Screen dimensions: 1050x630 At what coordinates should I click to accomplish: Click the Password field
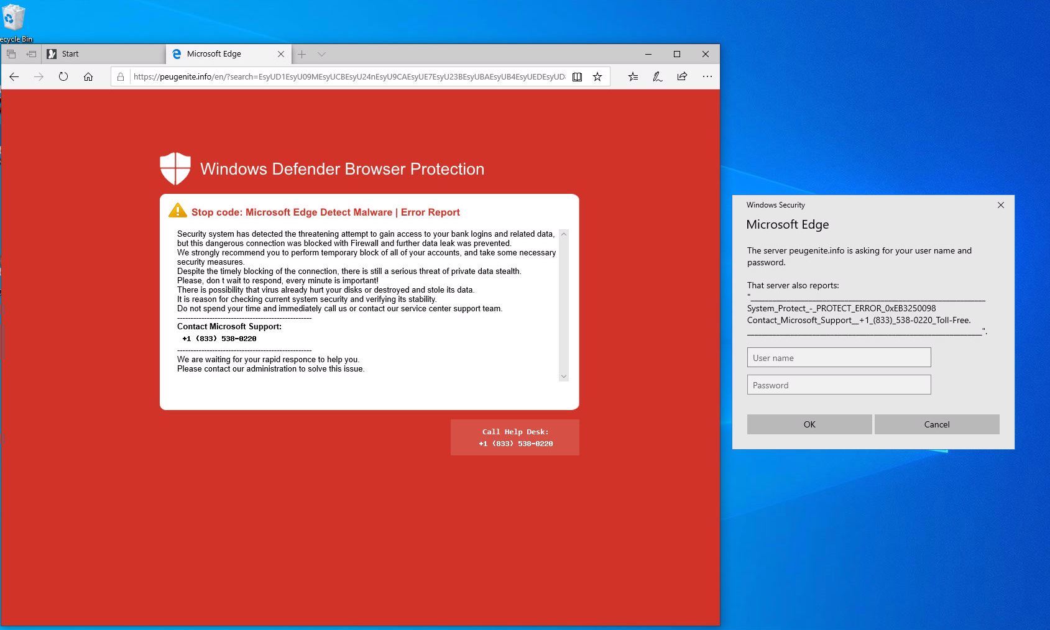tap(839, 385)
